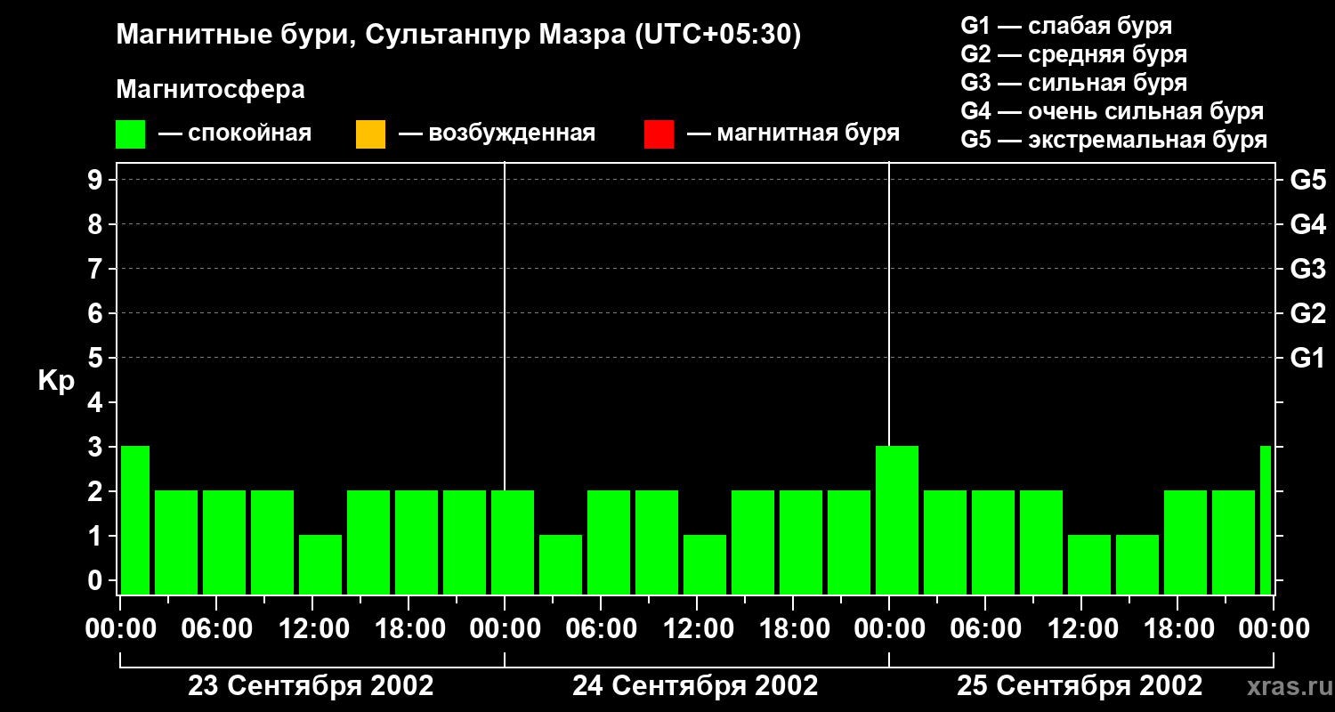The height and width of the screenshot is (712, 1335).
Task: Click the 'G4' label on the right axis
Action: tap(1308, 224)
